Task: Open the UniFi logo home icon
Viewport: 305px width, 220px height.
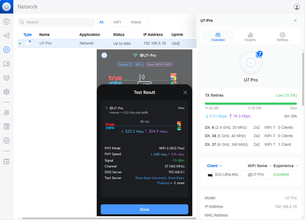Action: (7, 7)
